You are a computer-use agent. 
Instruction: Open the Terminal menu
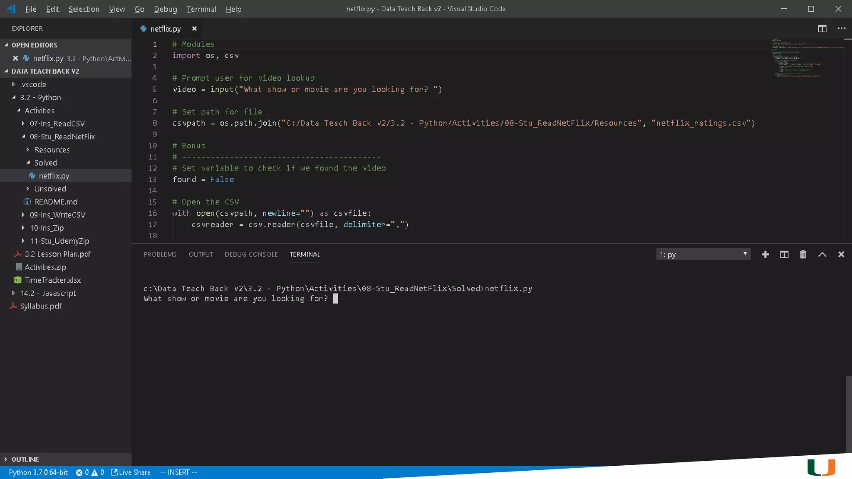tap(201, 9)
